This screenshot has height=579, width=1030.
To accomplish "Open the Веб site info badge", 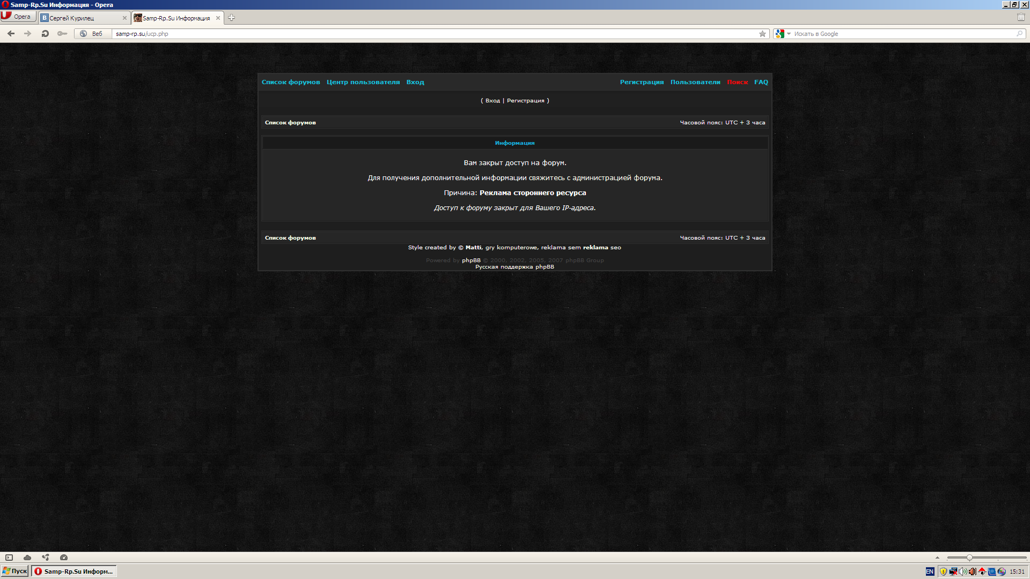I will (x=91, y=34).
